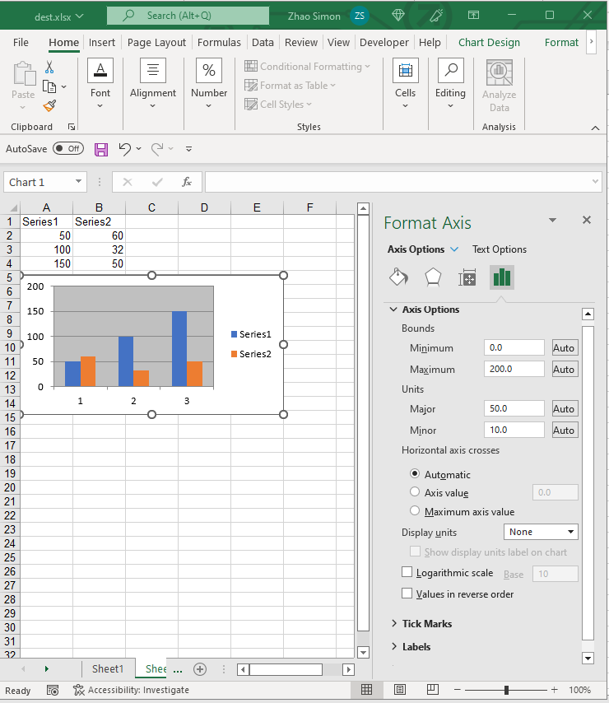Click the Axis Options bar chart icon
Screen dimensions: 609x703
pyautogui.click(x=501, y=277)
